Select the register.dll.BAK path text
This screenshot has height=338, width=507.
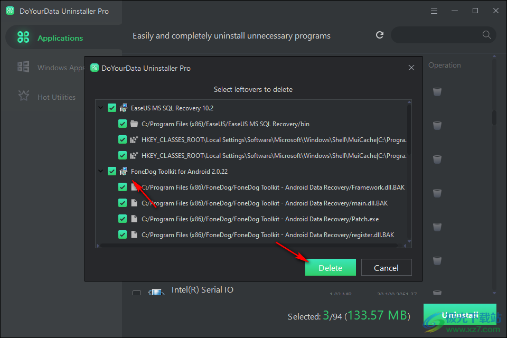(x=268, y=235)
